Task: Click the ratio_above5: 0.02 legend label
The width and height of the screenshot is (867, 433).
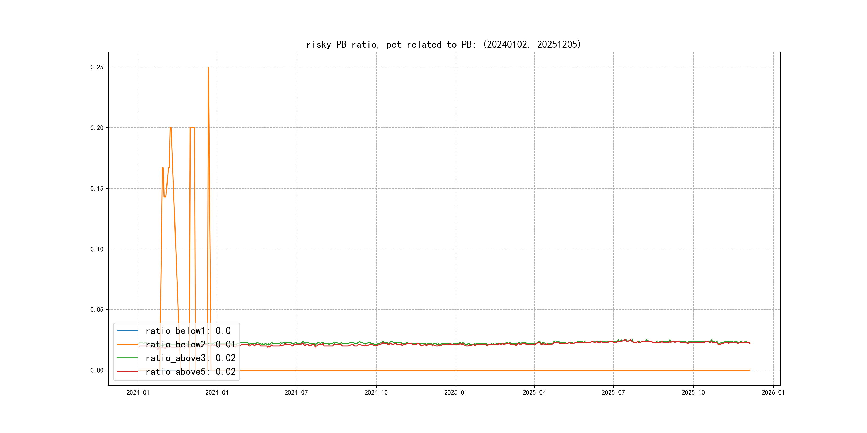Action: pos(190,372)
